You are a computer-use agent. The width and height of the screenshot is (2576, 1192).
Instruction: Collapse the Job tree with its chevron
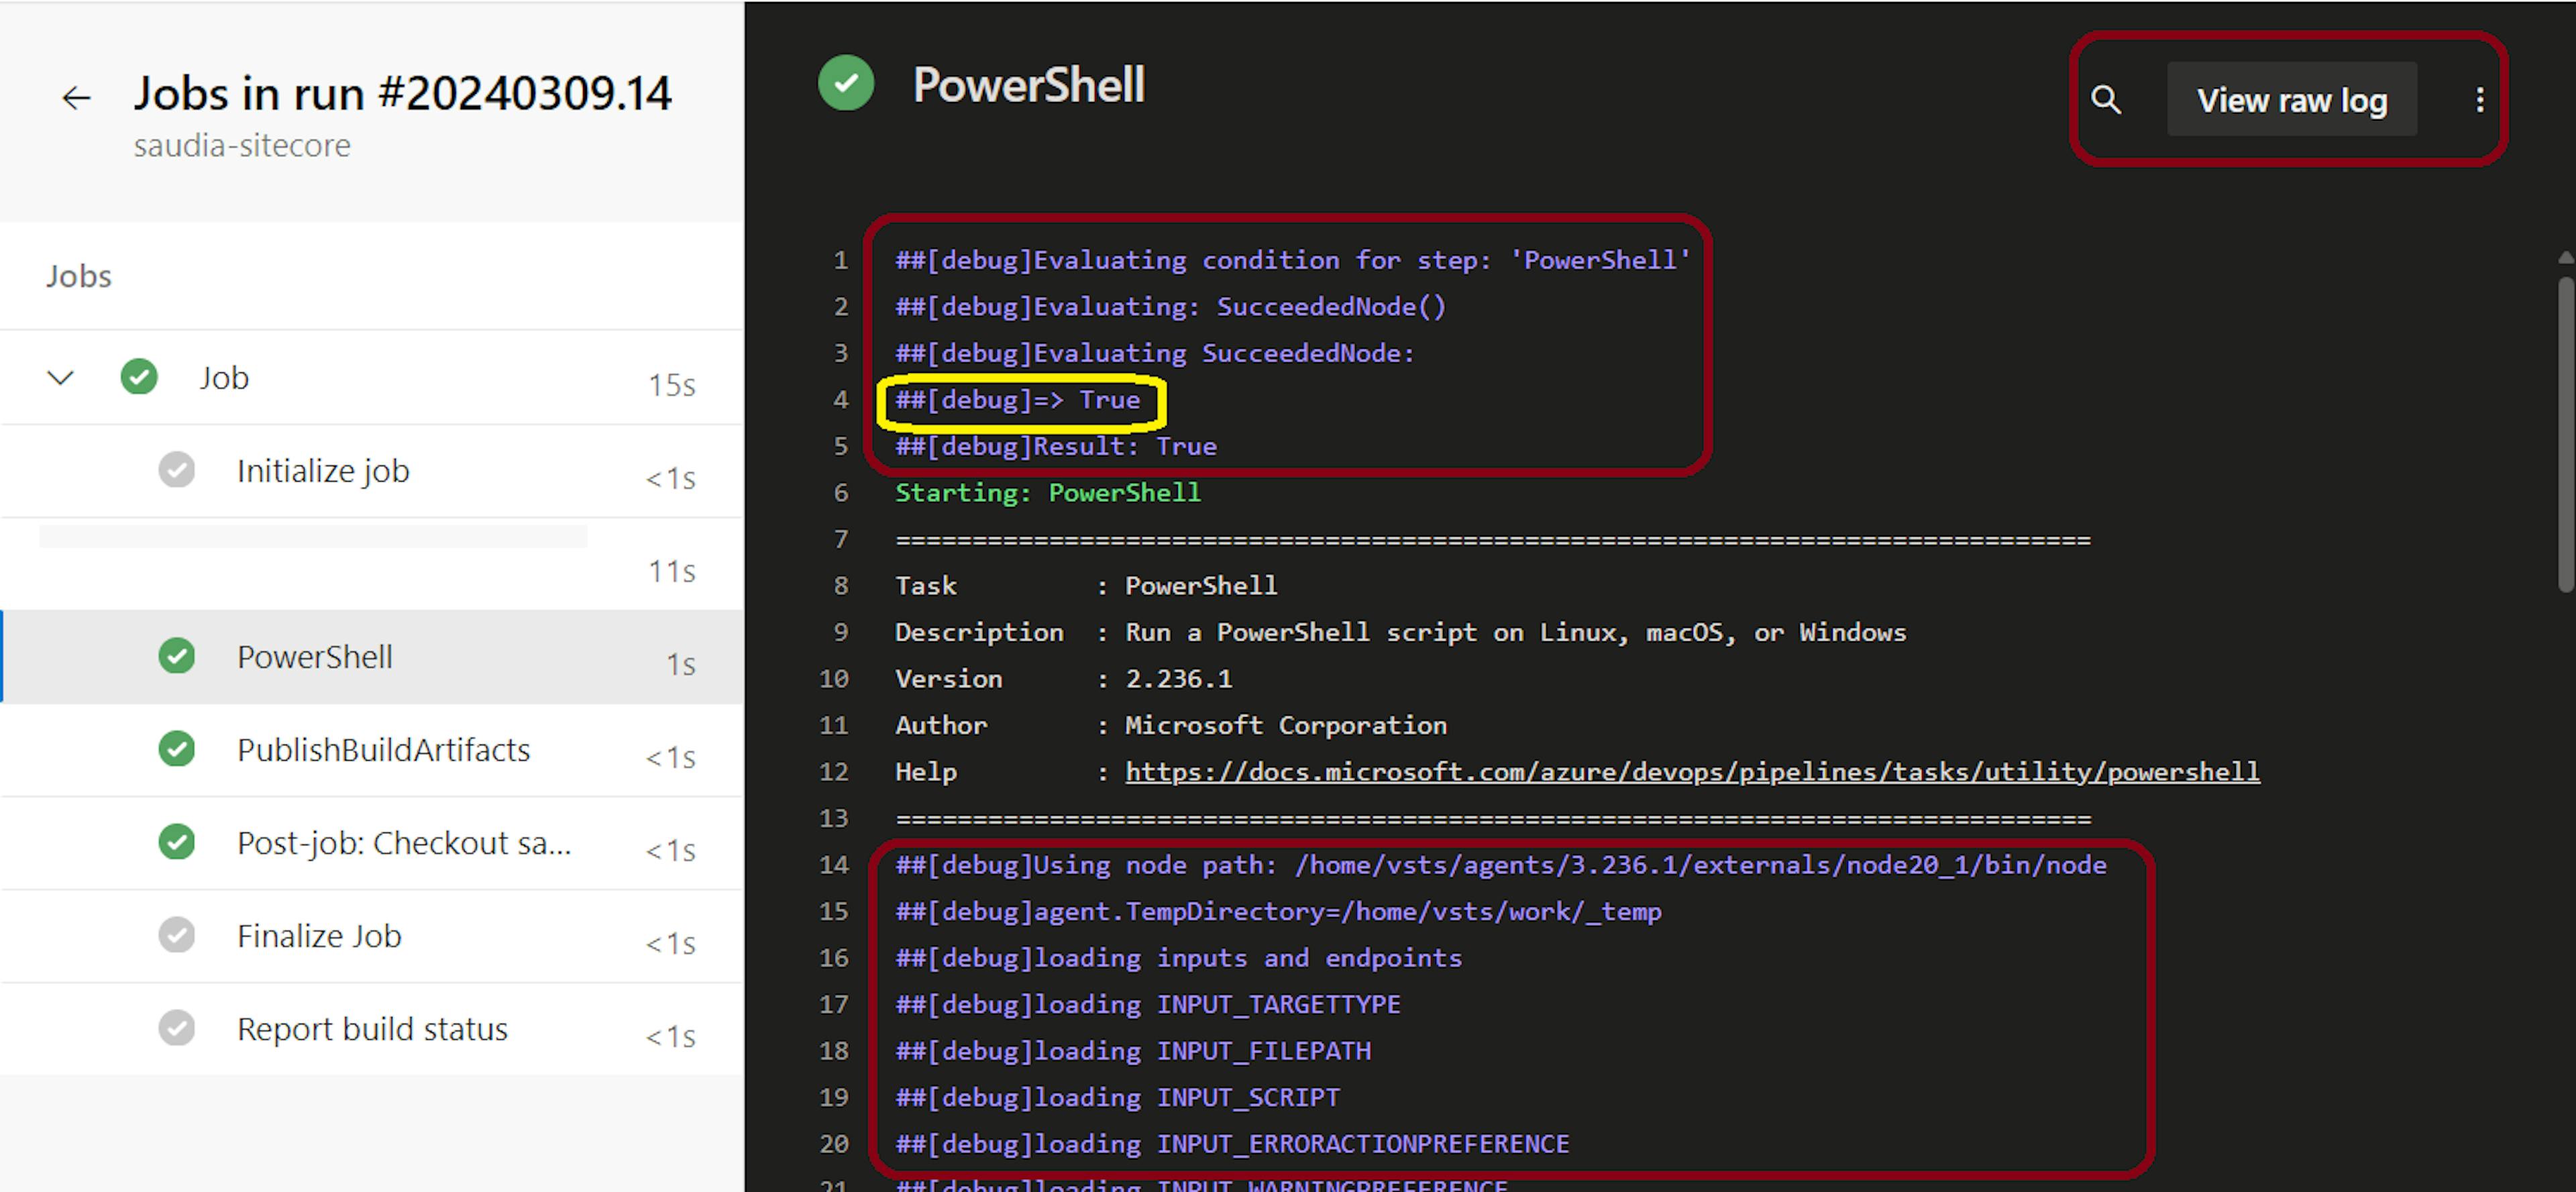point(59,377)
